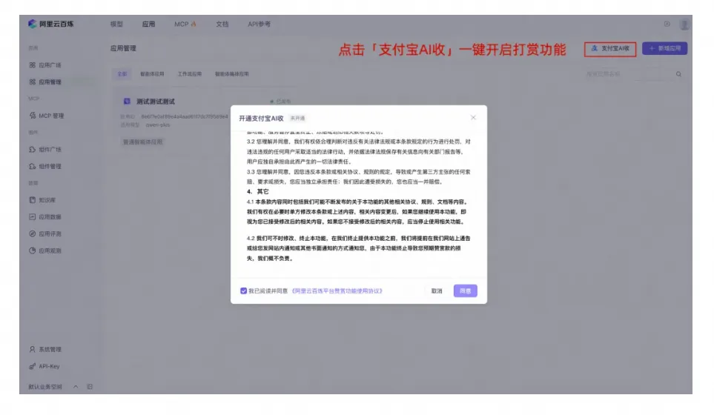Select the 工作流应用 tab
Screen dimensions: 714x415
[189, 73]
